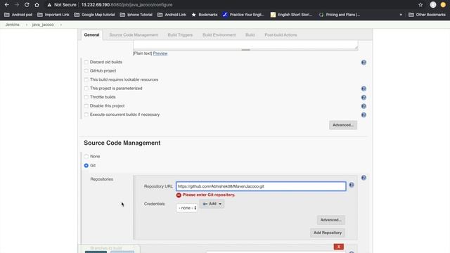
Task: Click the Not Secure warning icon
Action: 49,5
